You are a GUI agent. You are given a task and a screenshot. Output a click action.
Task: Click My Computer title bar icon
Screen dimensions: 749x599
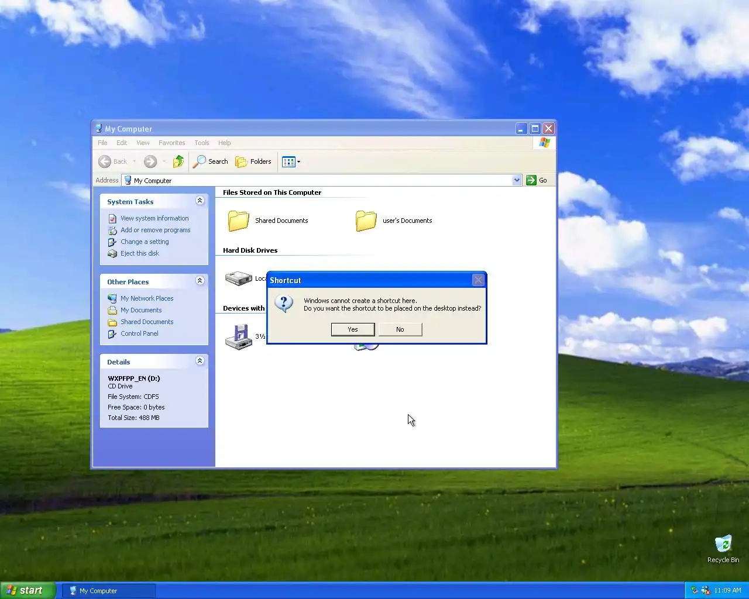click(x=98, y=129)
